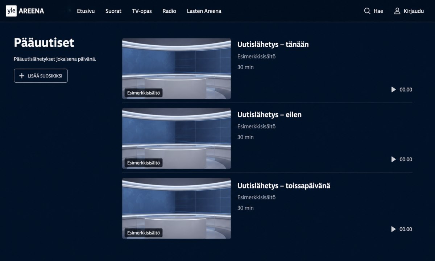435x261 pixels.
Task: Click the Kirjaudu login link
Action: 414,11
